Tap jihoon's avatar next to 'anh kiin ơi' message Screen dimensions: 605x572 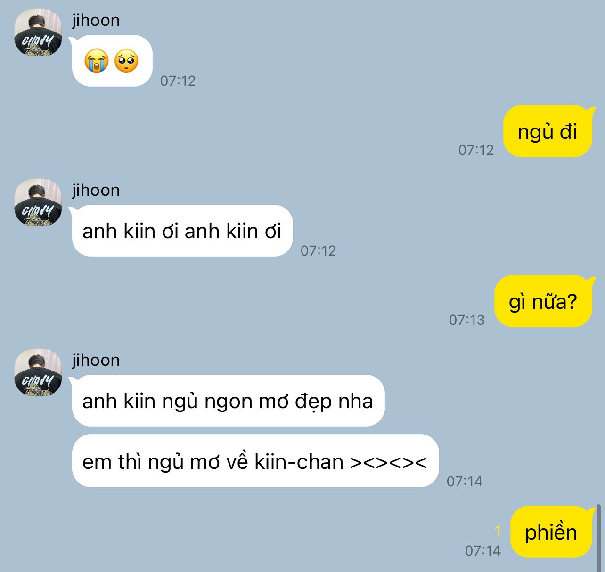pos(38,202)
